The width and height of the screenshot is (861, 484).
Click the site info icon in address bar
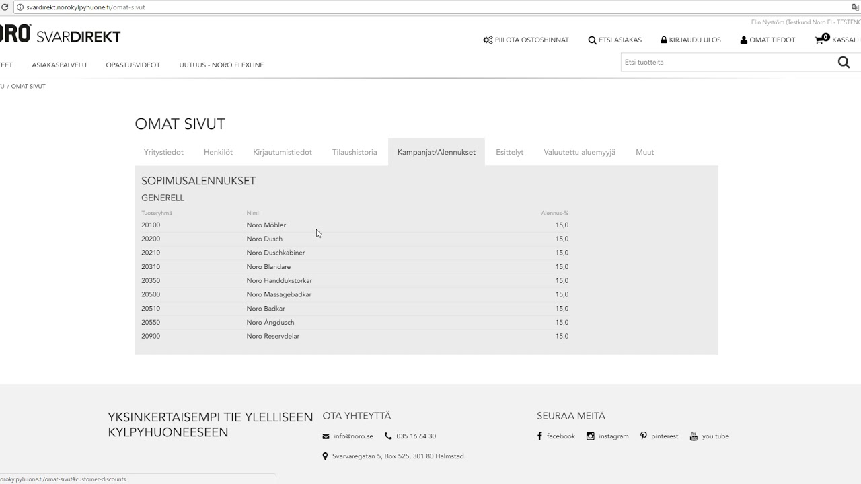19,7
